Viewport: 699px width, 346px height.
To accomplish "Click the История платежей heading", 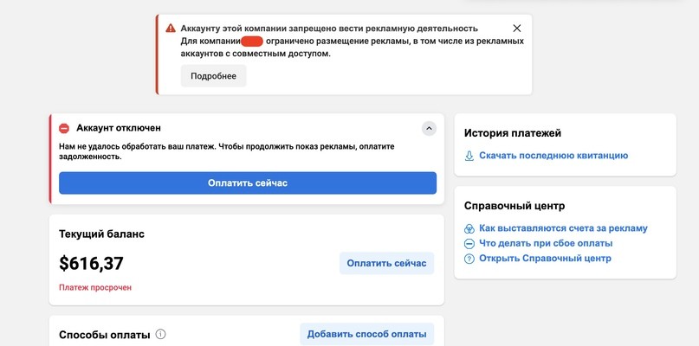I will click(512, 133).
